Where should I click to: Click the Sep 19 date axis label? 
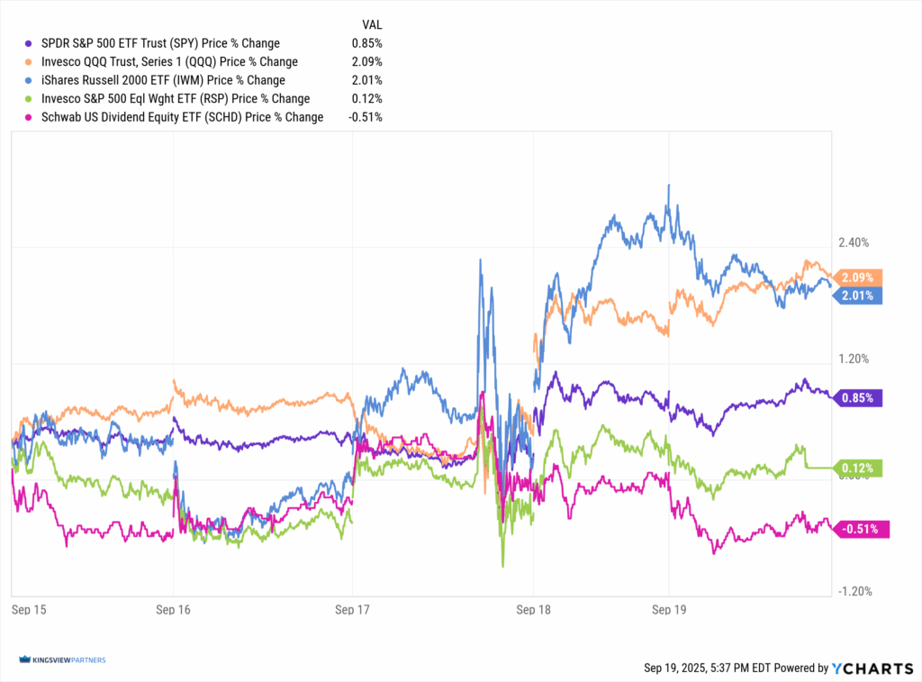[668, 609]
